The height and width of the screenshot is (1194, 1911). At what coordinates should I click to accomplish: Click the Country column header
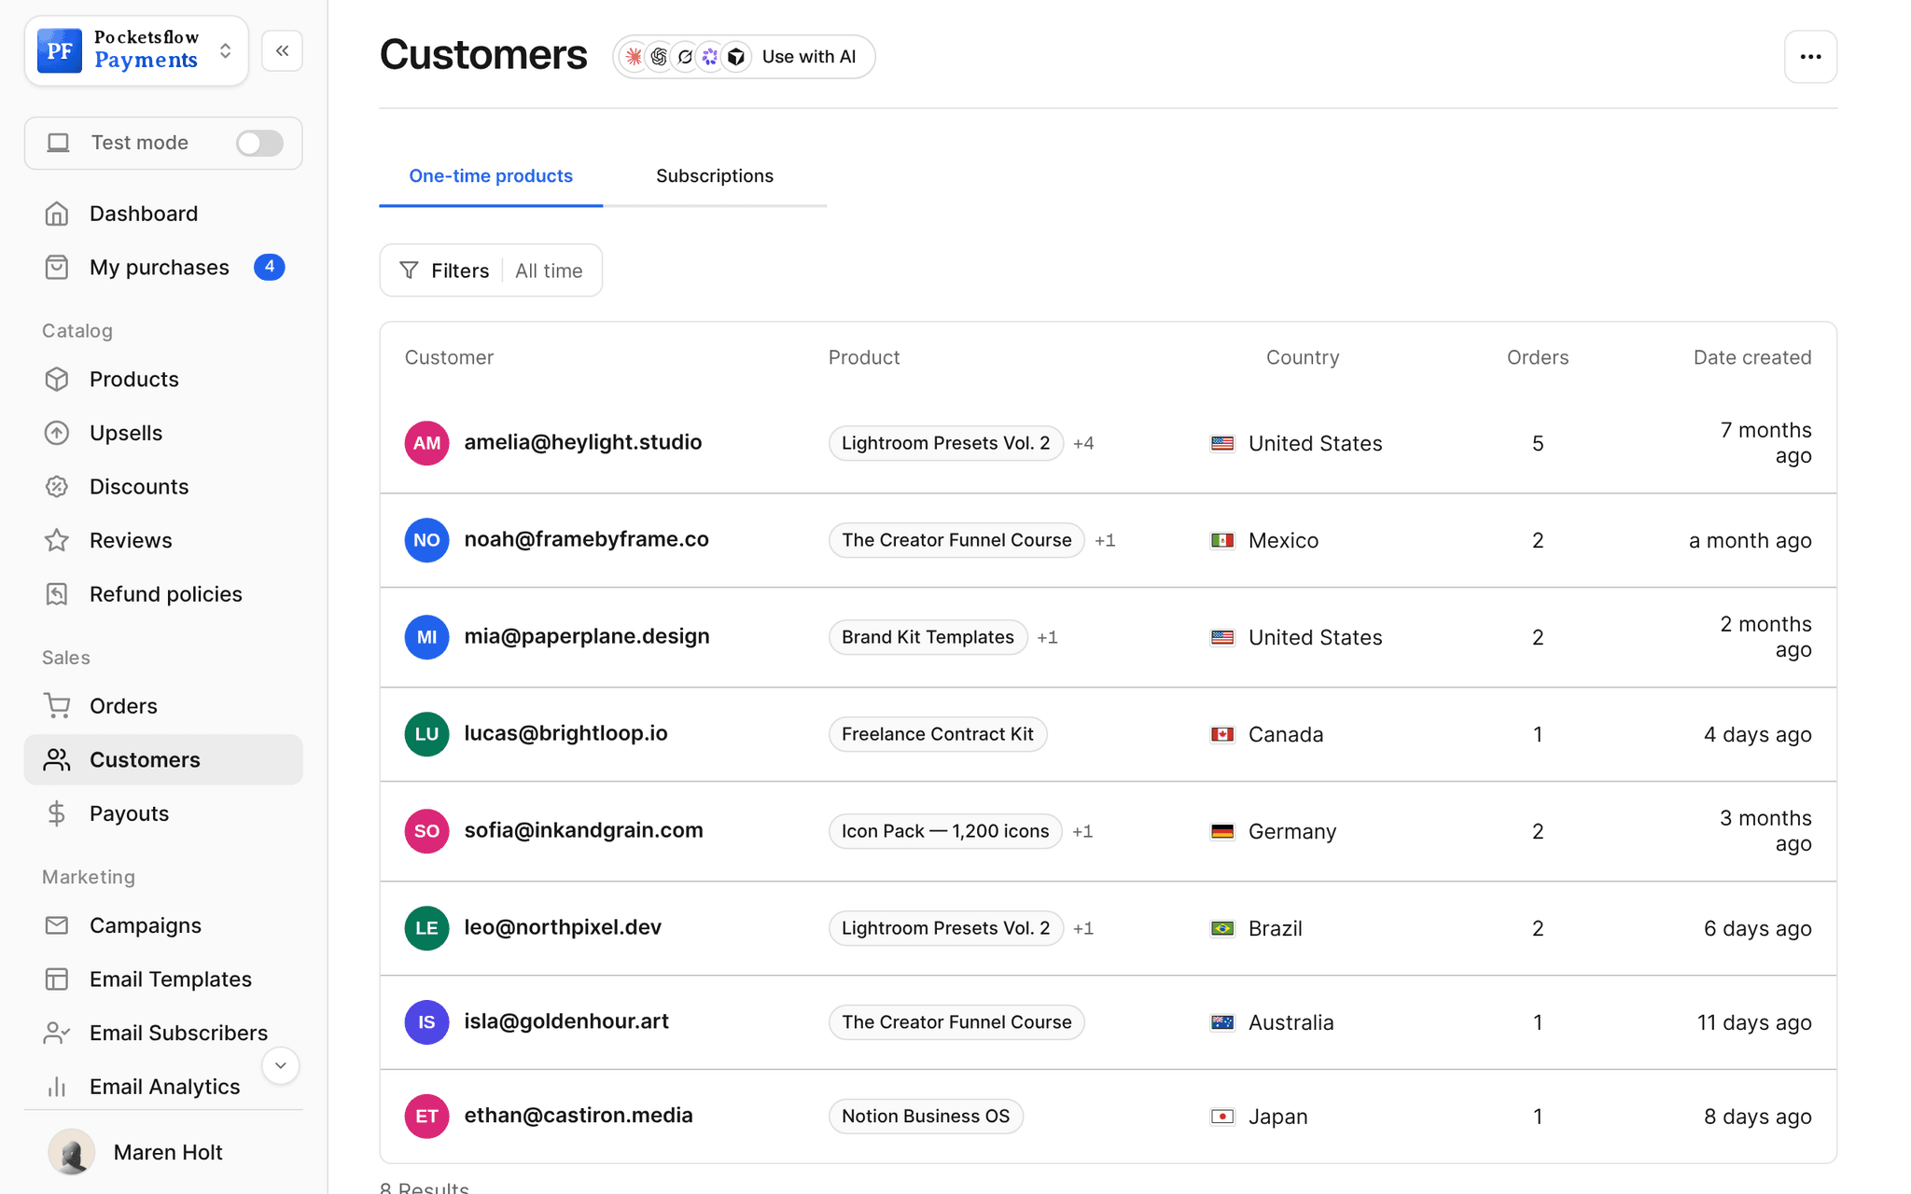coord(1303,357)
